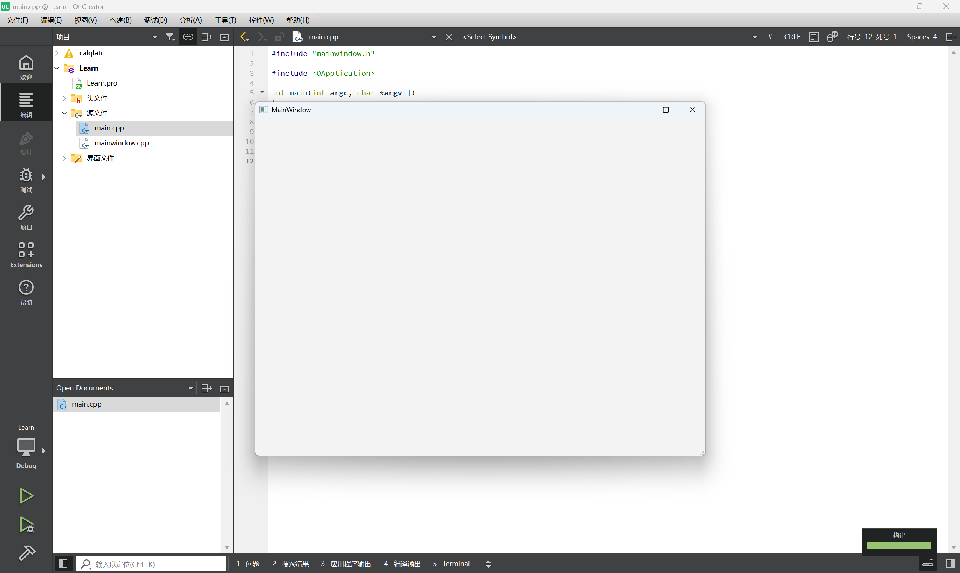Open the 4 编译输出 pane
The height and width of the screenshot is (573, 960).
[402, 564]
